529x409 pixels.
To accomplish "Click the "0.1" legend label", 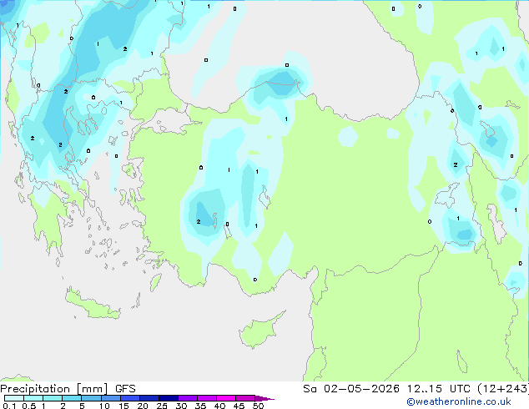I will (x=9, y=406).
